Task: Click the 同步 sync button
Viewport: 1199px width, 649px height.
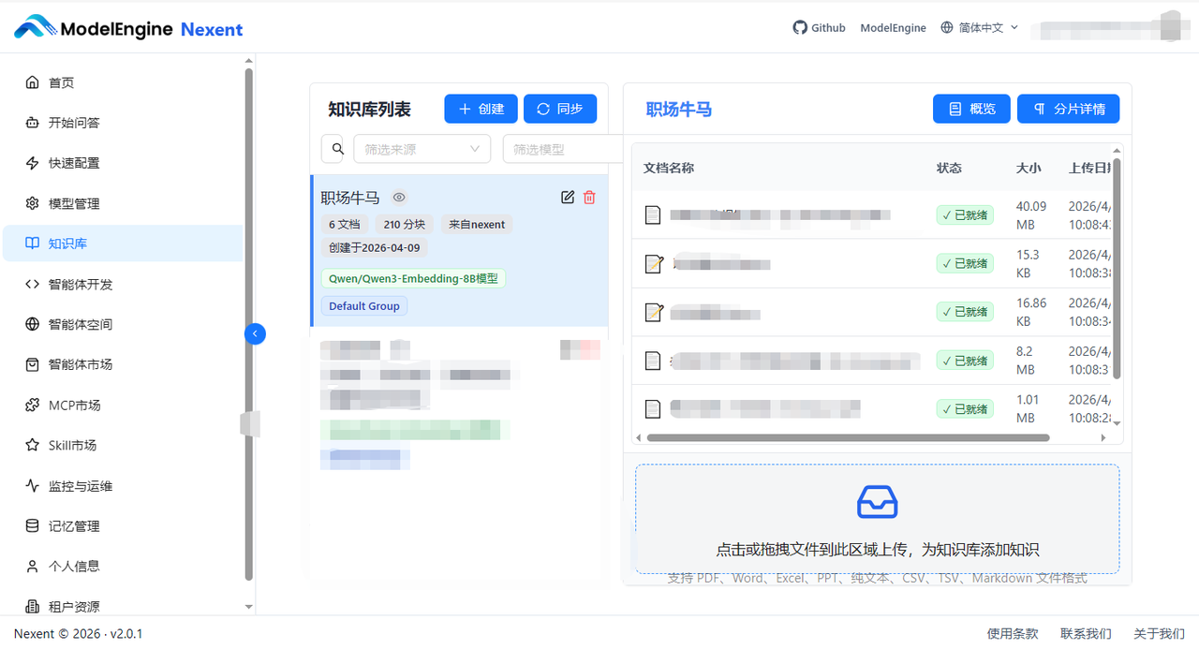Action: (x=560, y=109)
